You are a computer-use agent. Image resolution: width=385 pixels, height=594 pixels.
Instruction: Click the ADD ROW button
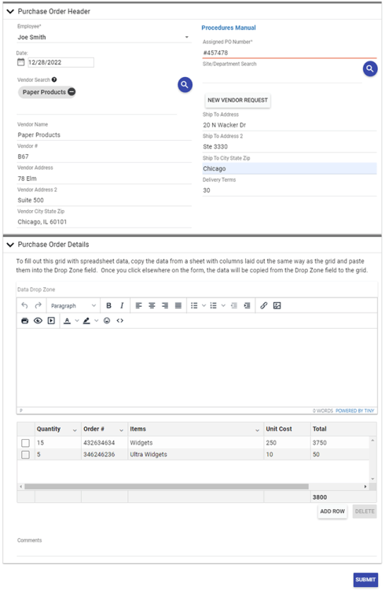[x=332, y=511]
